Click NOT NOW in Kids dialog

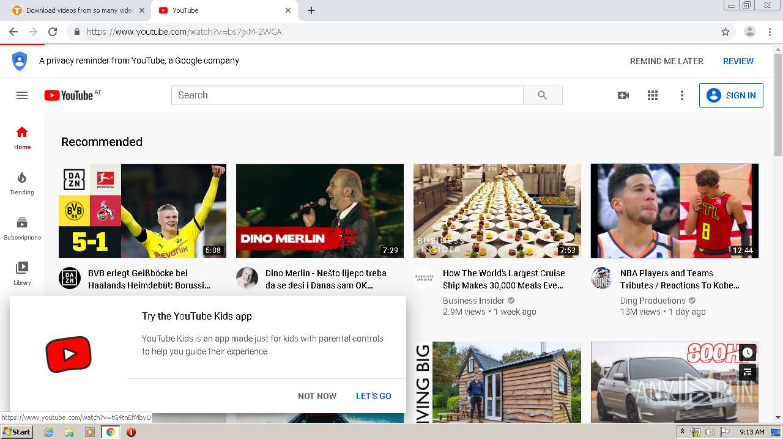pyautogui.click(x=317, y=396)
